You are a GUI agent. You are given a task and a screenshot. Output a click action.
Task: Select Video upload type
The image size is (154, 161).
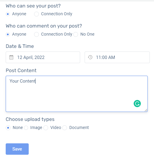pyautogui.click(x=46, y=128)
